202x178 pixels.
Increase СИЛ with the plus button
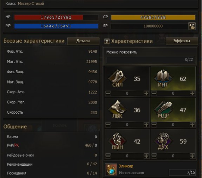[x=146, y=93]
